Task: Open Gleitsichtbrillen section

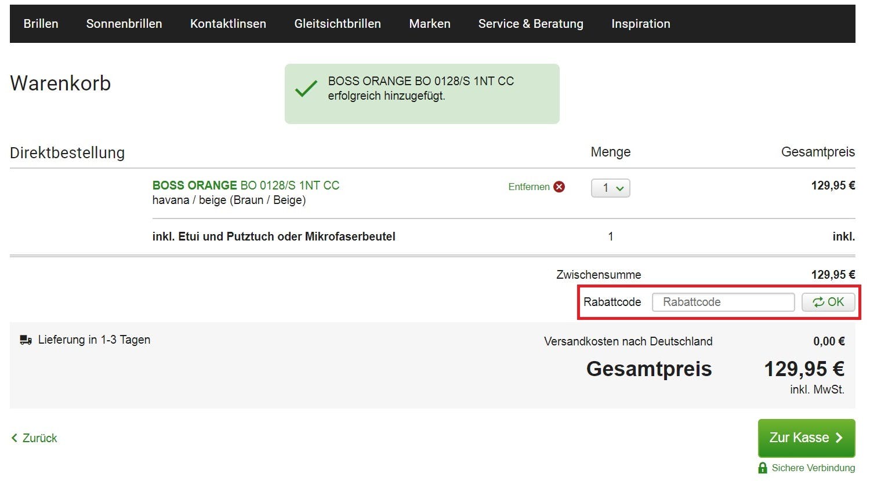Action: coord(338,24)
